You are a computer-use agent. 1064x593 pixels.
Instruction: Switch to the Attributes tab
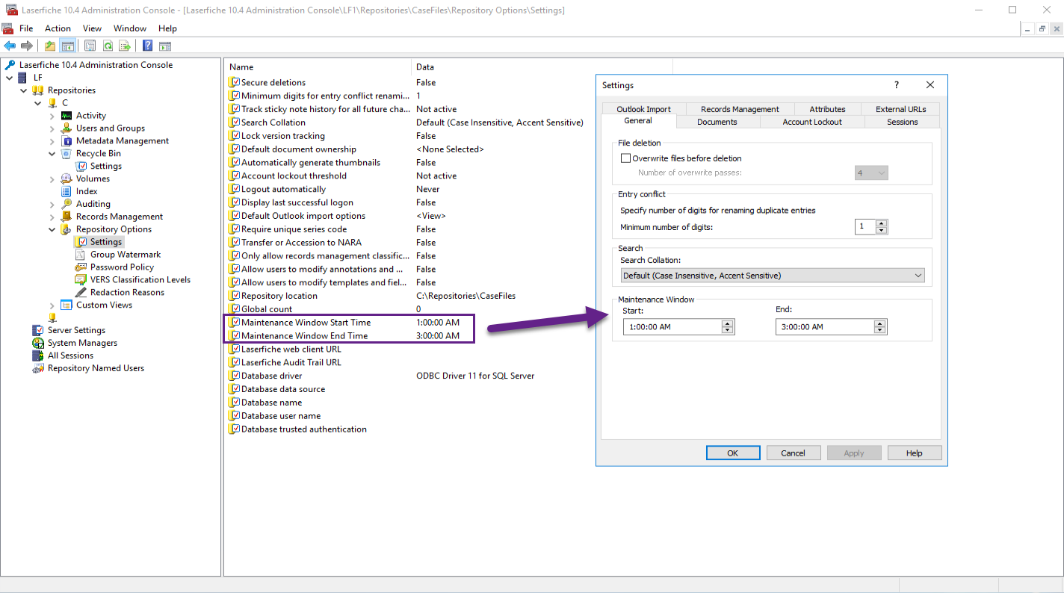828,109
